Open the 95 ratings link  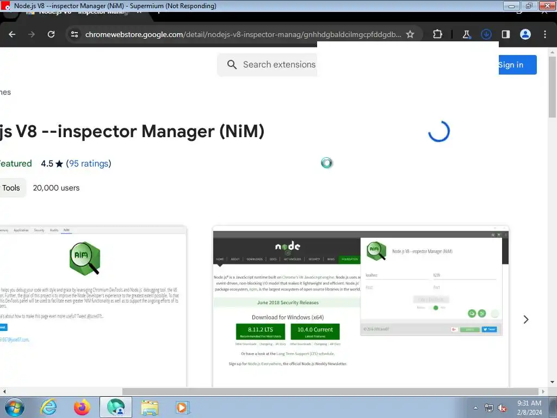[x=89, y=163]
